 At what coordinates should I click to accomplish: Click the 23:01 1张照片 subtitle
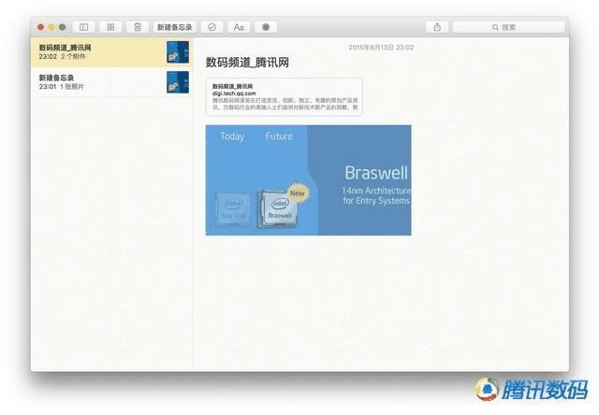62,87
